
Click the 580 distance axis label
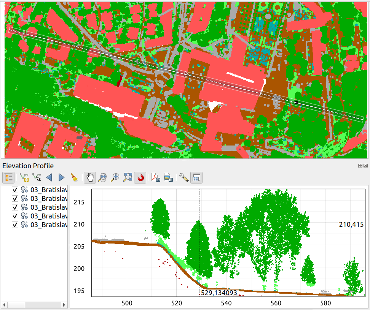pos(325,303)
